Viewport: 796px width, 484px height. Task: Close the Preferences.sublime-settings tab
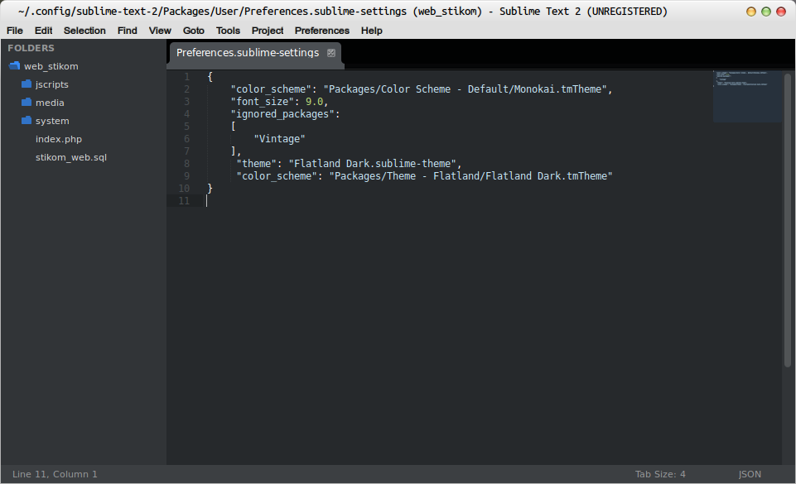click(x=331, y=53)
